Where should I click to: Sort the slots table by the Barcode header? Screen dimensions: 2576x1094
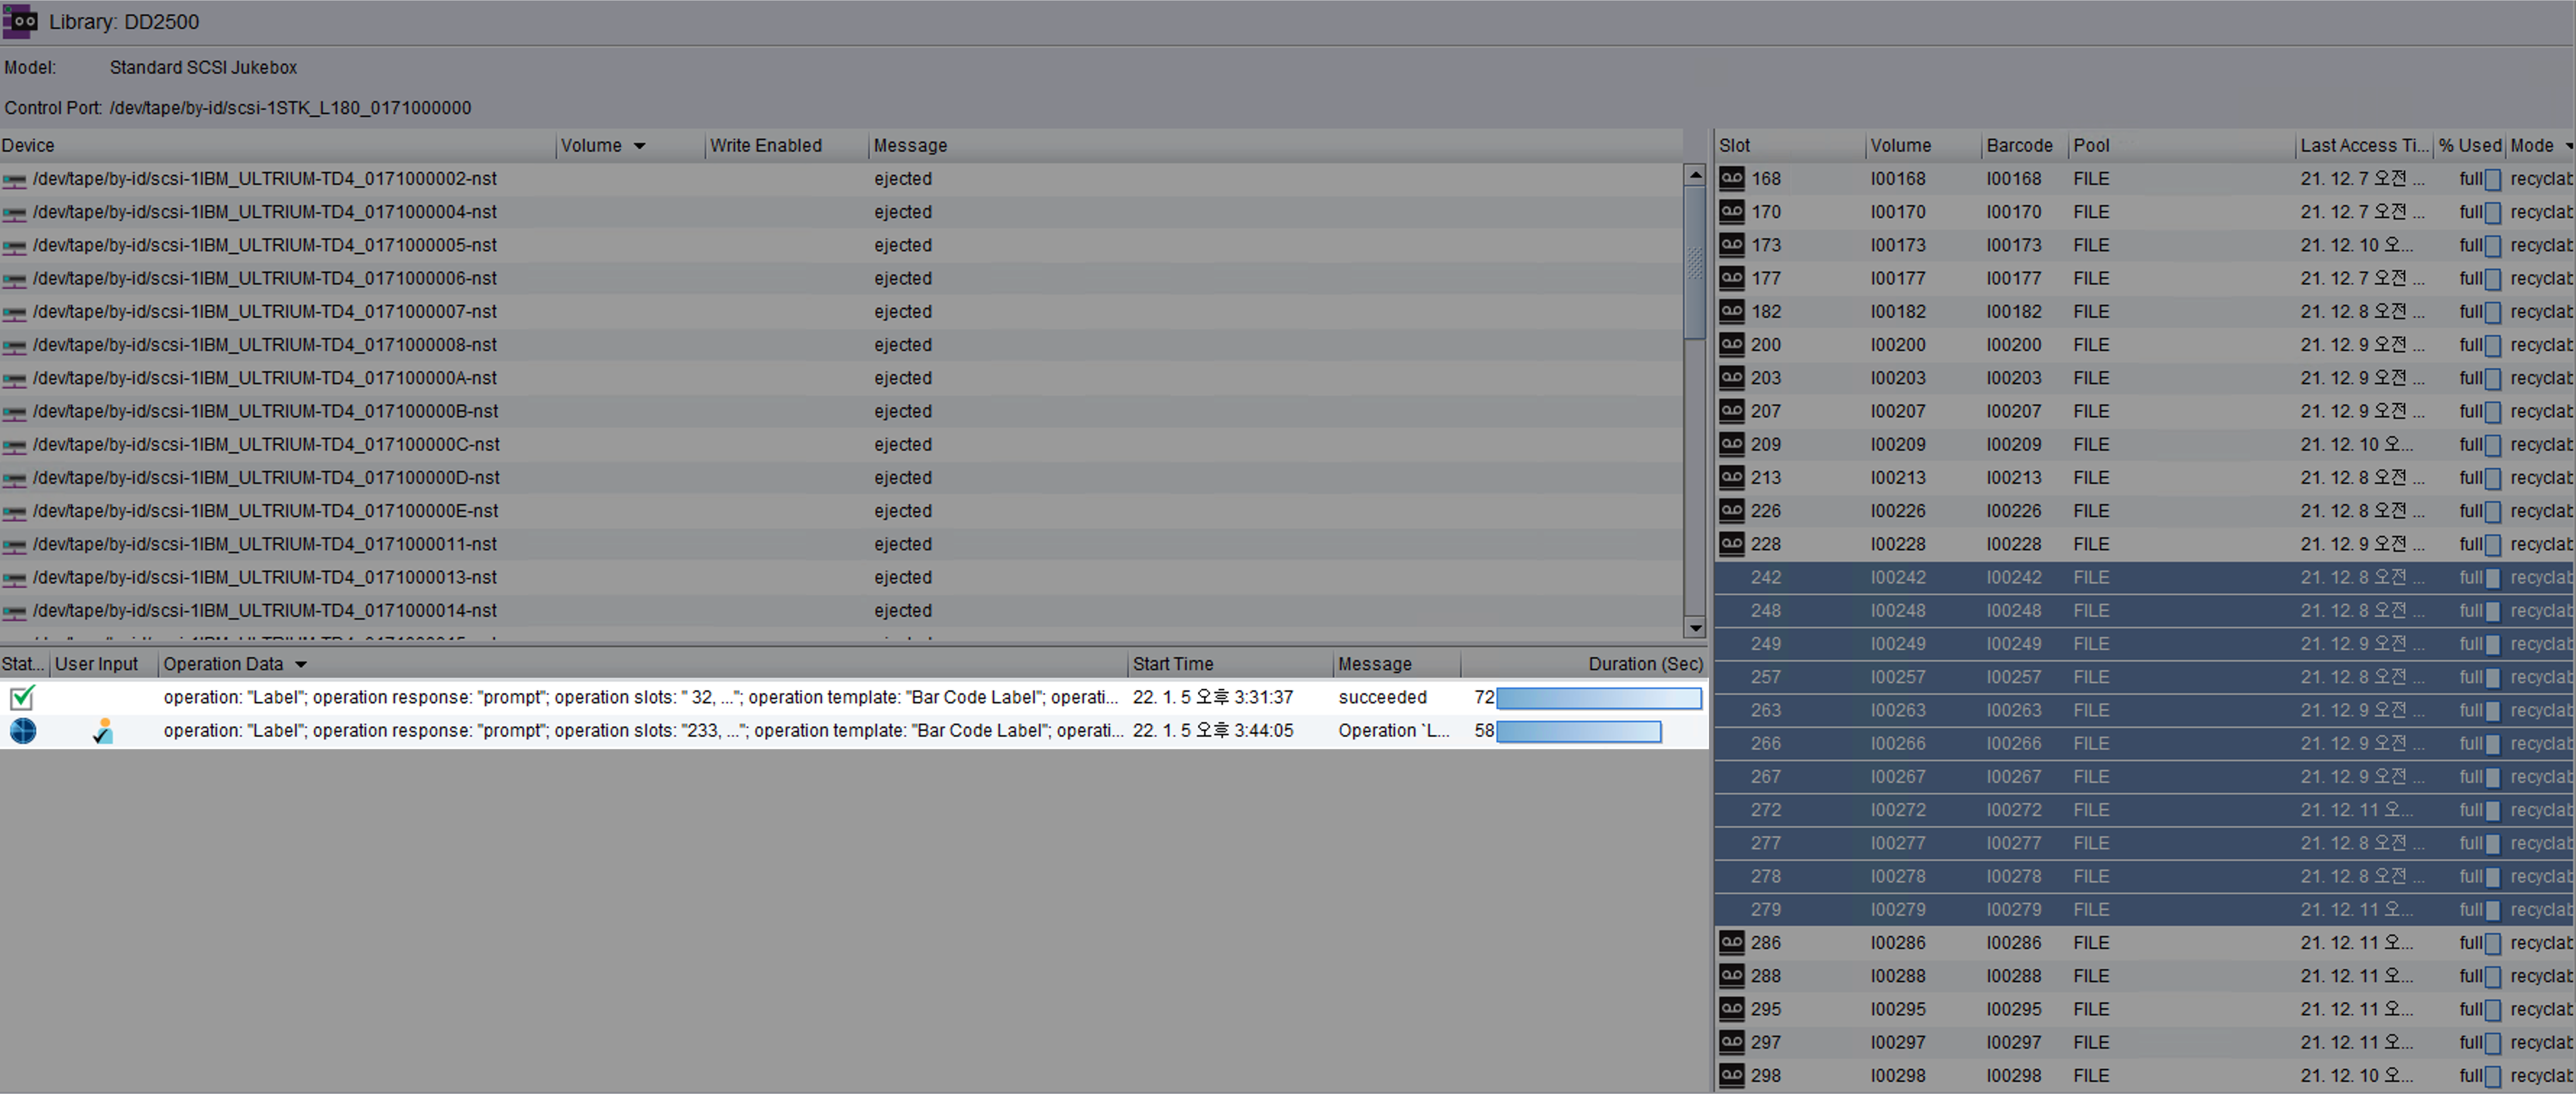pos(2019,146)
